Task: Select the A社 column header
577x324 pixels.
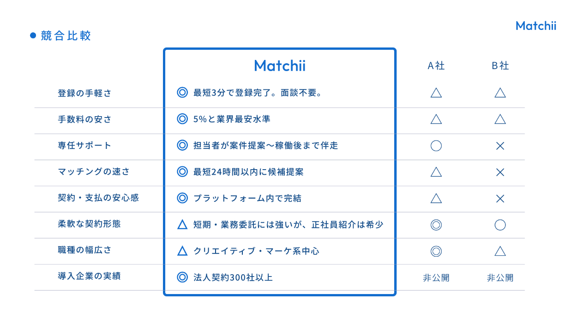Action: pyautogui.click(x=436, y=66)
